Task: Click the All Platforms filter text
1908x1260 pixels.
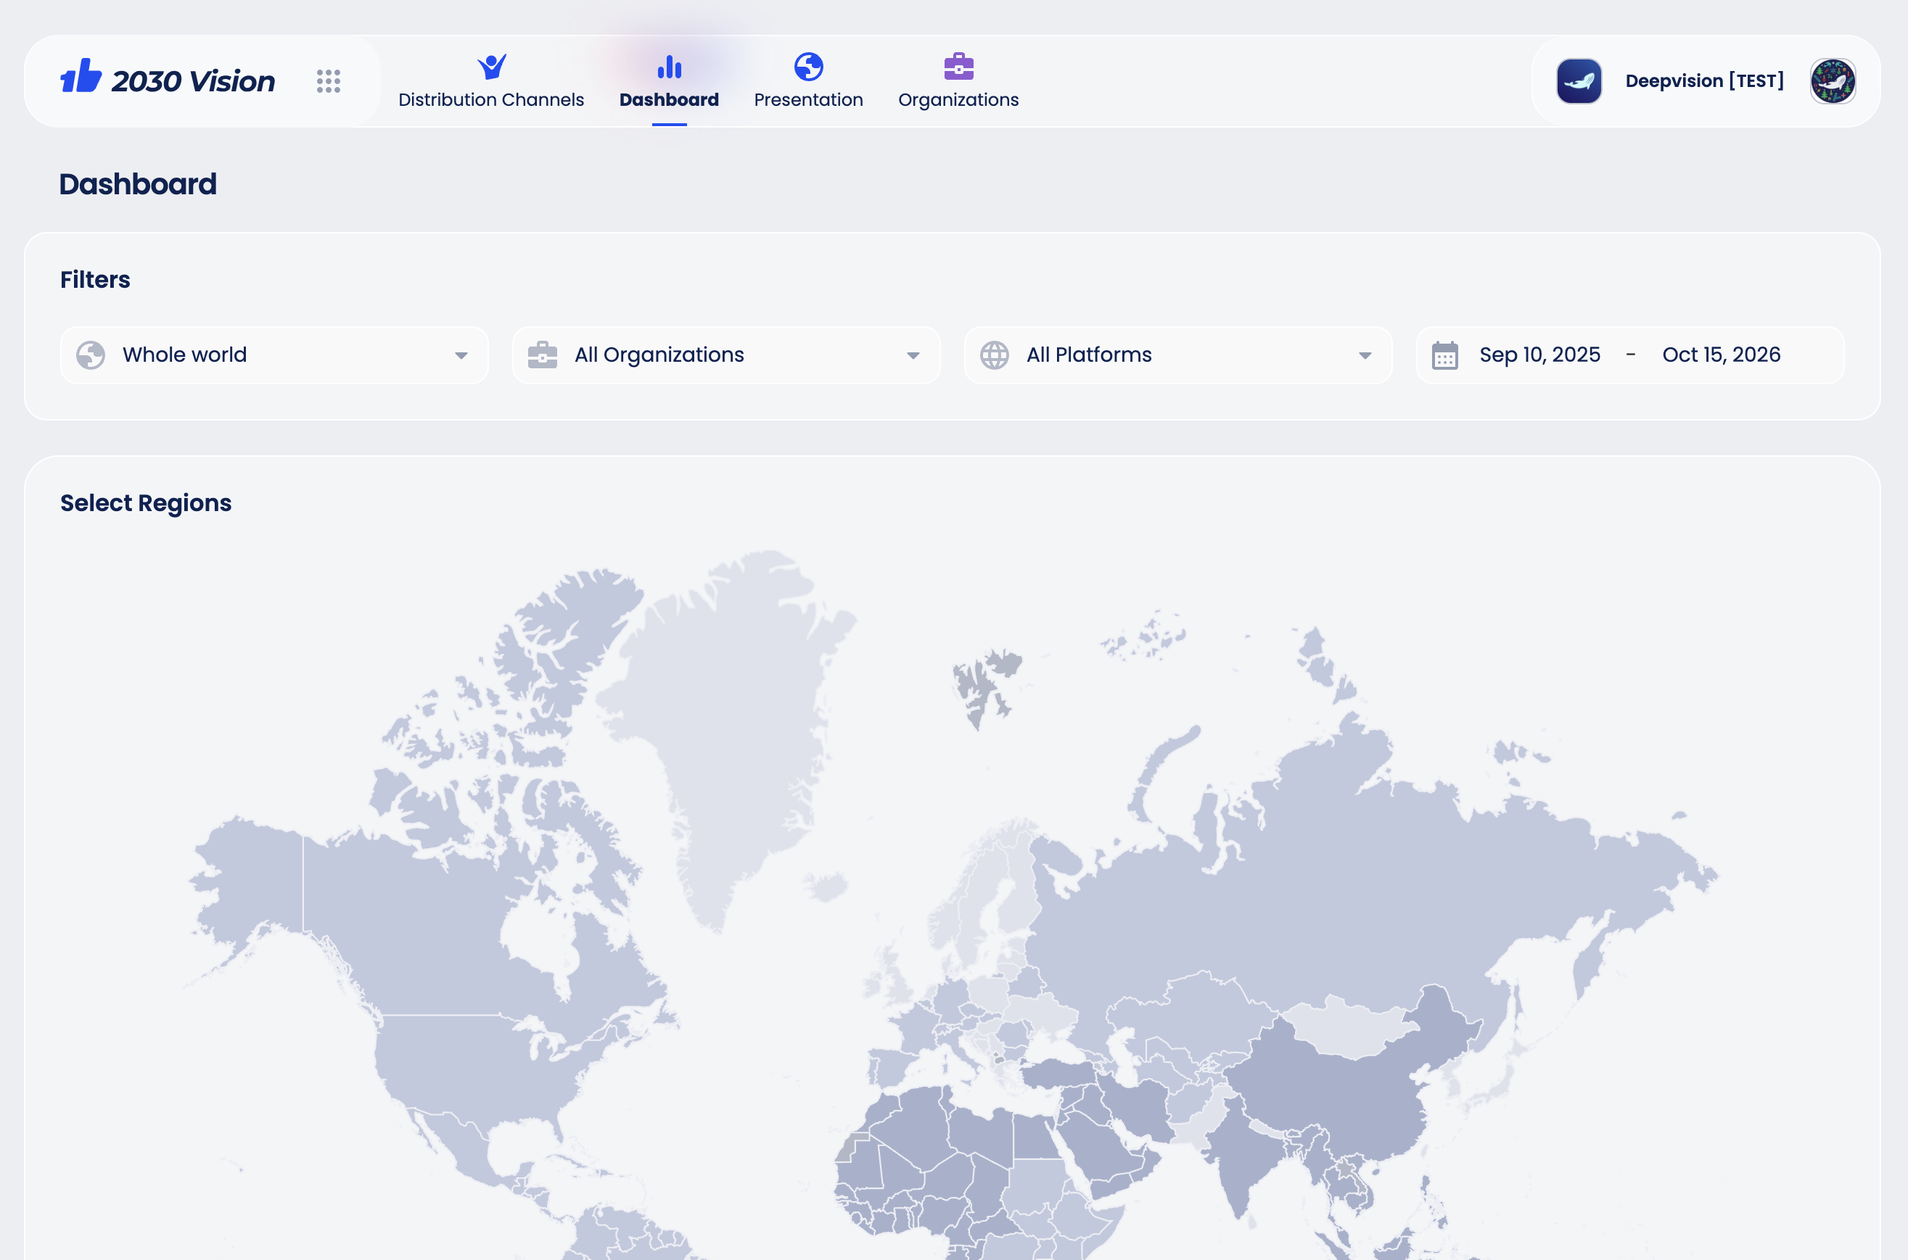Action: tap(1089, 355)
